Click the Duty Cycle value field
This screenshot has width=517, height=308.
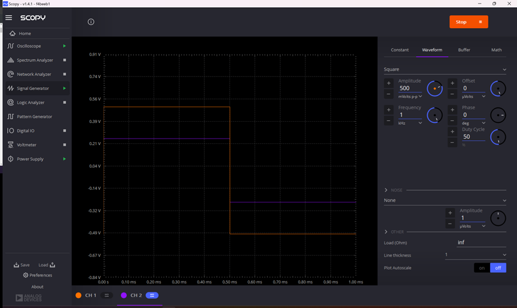[473, 137]
